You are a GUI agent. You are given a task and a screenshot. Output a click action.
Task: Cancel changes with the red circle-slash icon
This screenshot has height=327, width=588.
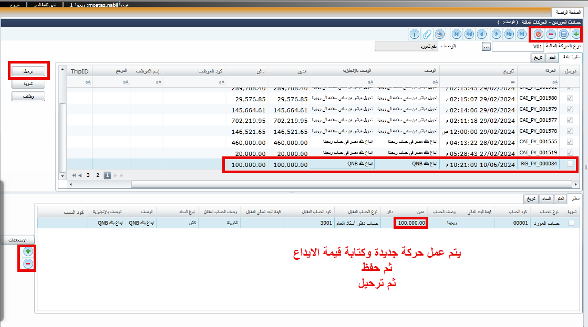click(x=538, y=34)
